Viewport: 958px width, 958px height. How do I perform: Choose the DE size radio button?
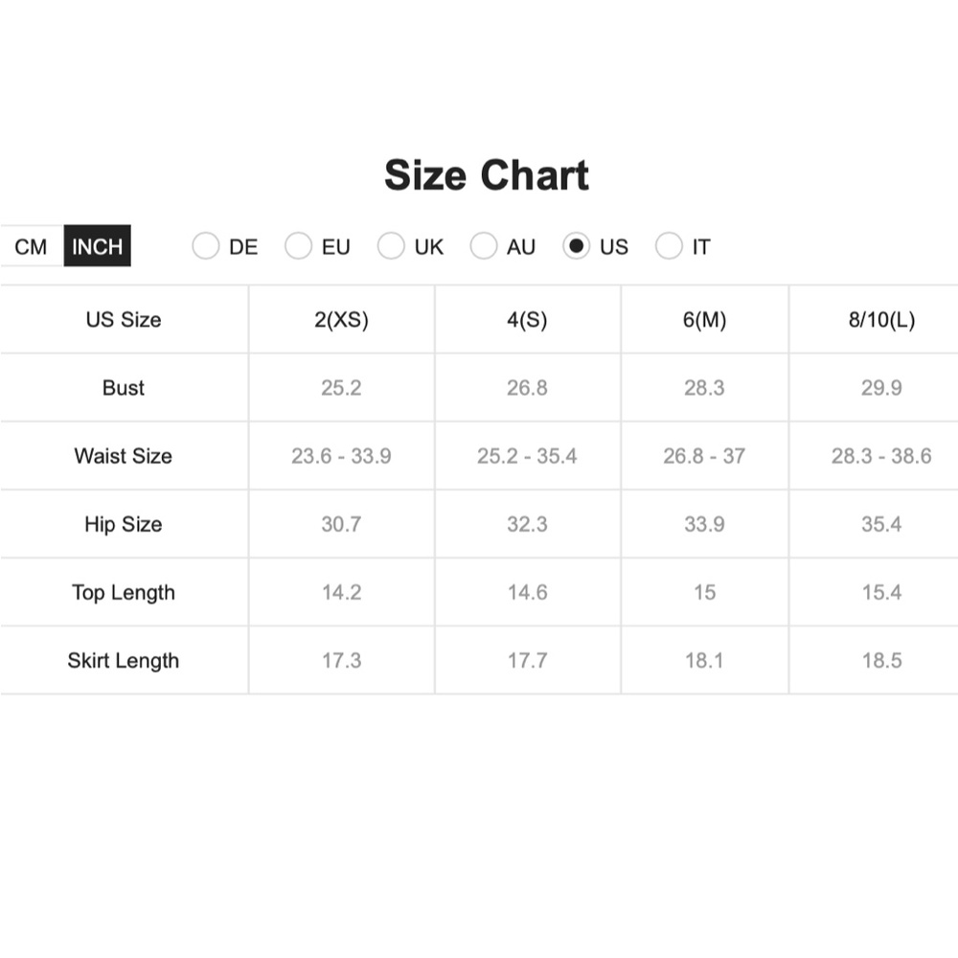click(206, 245)
